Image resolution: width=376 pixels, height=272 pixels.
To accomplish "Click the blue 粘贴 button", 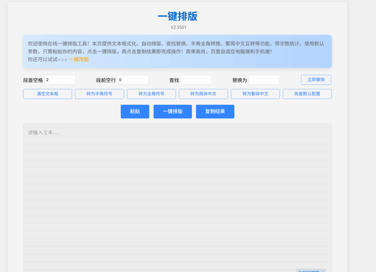I will click(135, 111).
